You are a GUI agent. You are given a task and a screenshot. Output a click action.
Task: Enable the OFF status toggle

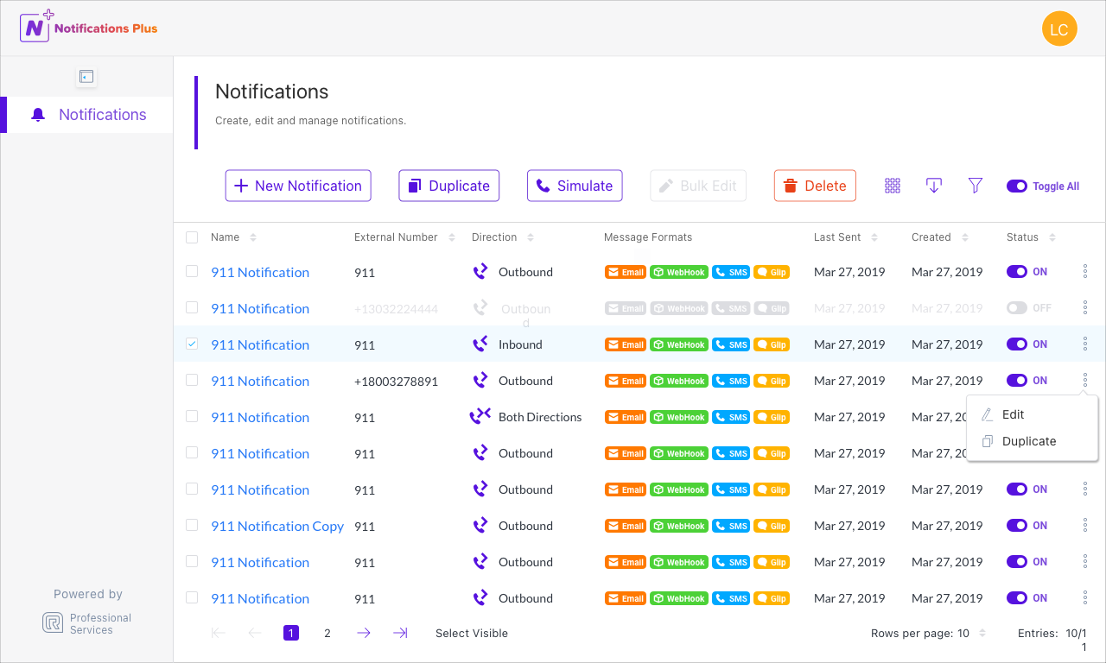tap(1017, 308)
